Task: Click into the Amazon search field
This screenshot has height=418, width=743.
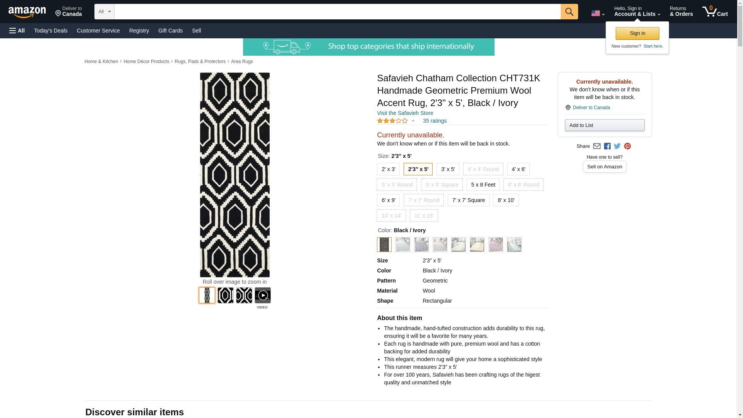Action: point(337,12)
